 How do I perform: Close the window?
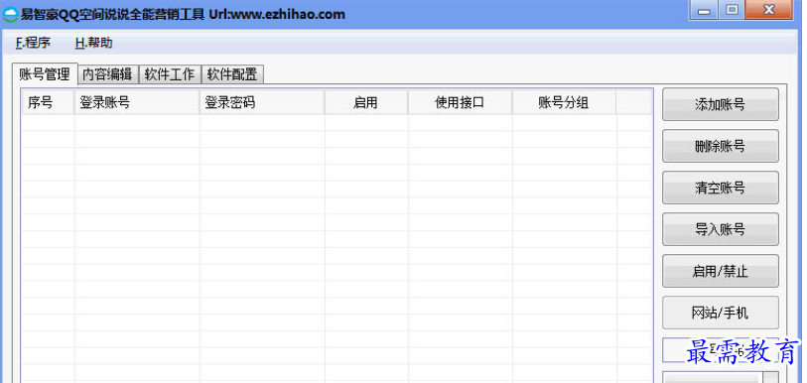(769, 10)
